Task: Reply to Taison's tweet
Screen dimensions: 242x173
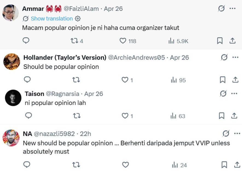Action: pos(28,116)
